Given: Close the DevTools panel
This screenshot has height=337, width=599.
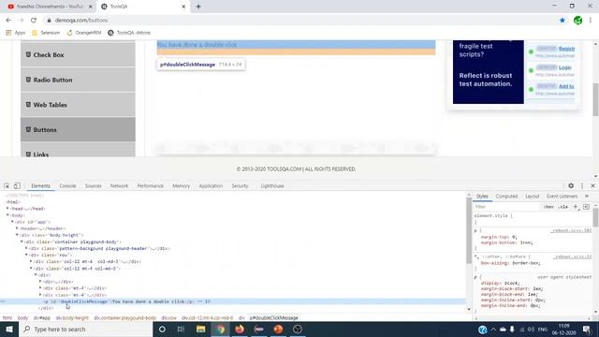Looking at the screenshot, I should pos(592,185).
